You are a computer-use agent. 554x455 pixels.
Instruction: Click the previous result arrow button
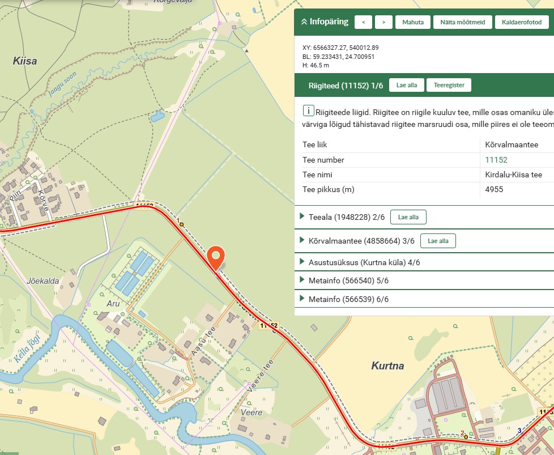pyautogui.click(x=363, y=23)
